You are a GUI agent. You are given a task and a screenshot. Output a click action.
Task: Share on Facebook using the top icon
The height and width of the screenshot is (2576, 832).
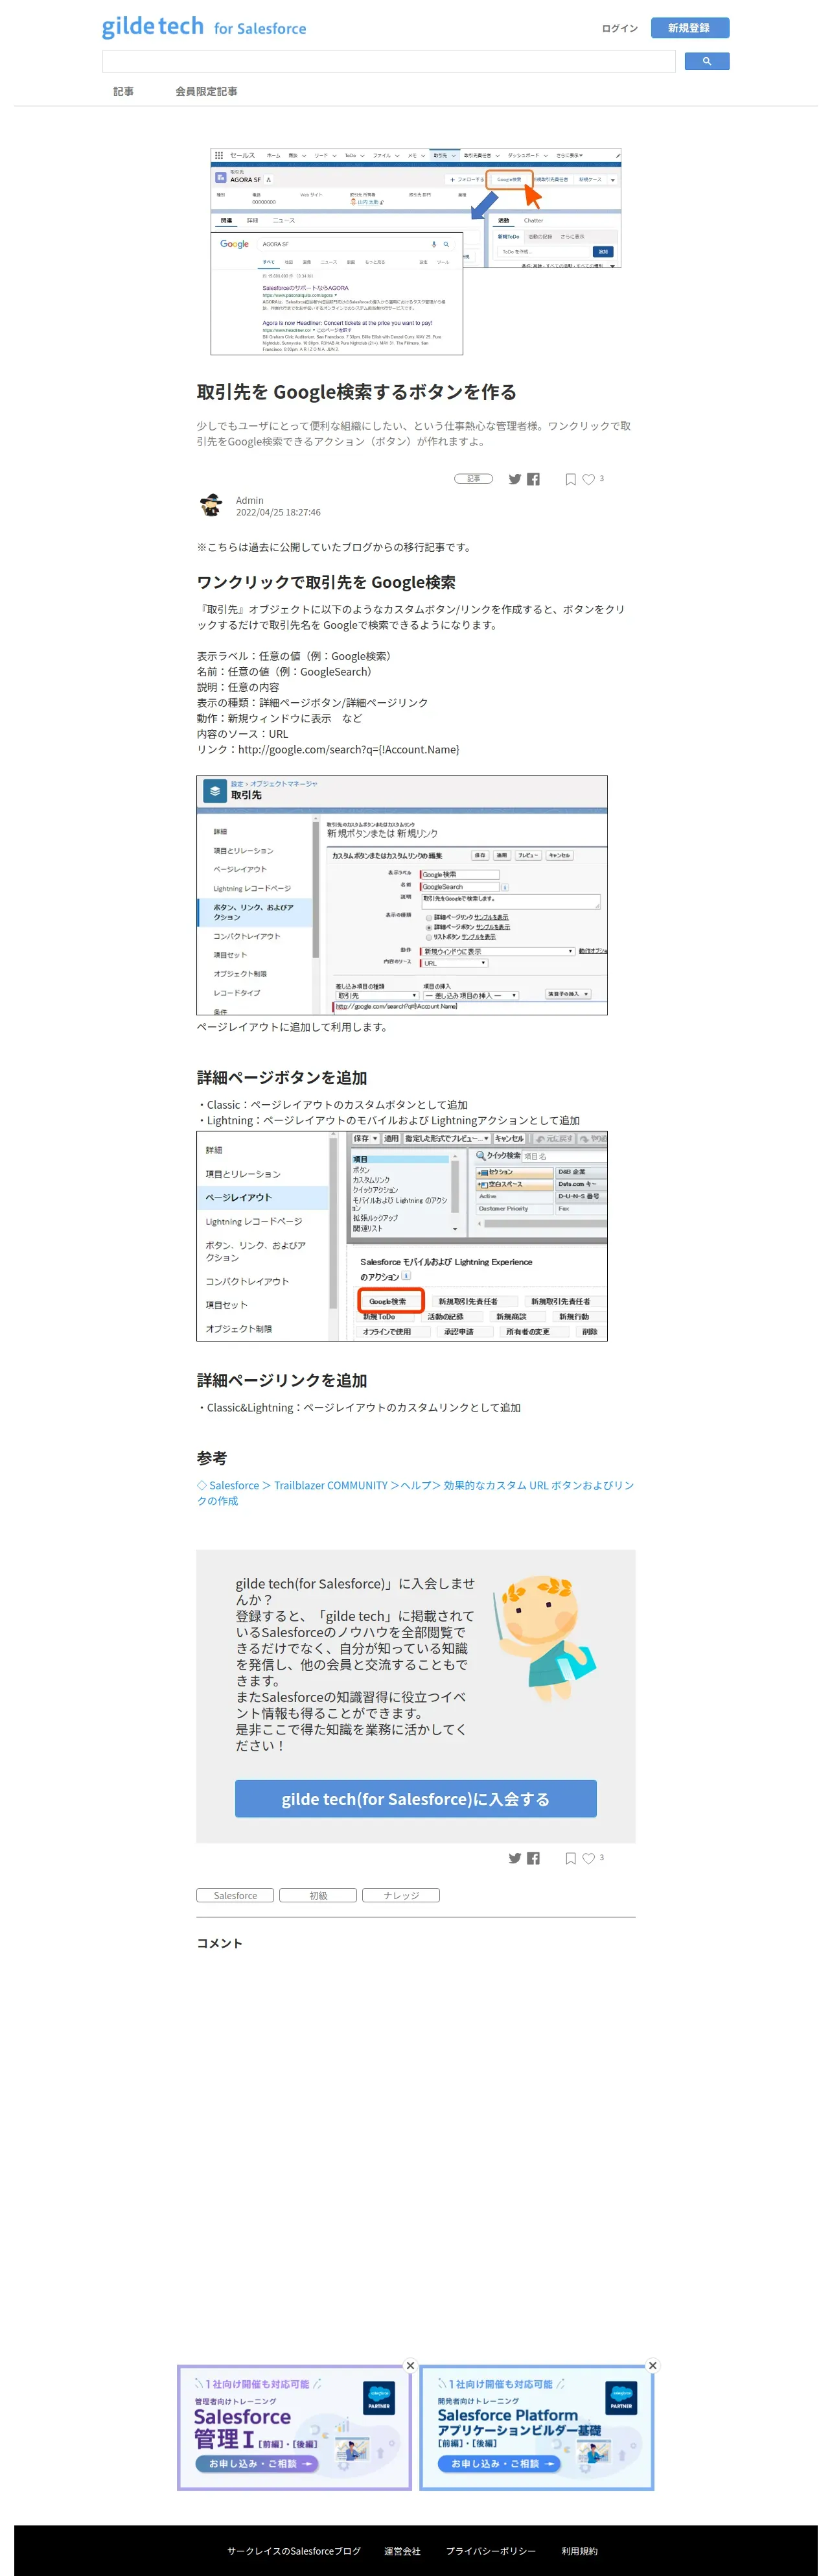click(533, 479)
